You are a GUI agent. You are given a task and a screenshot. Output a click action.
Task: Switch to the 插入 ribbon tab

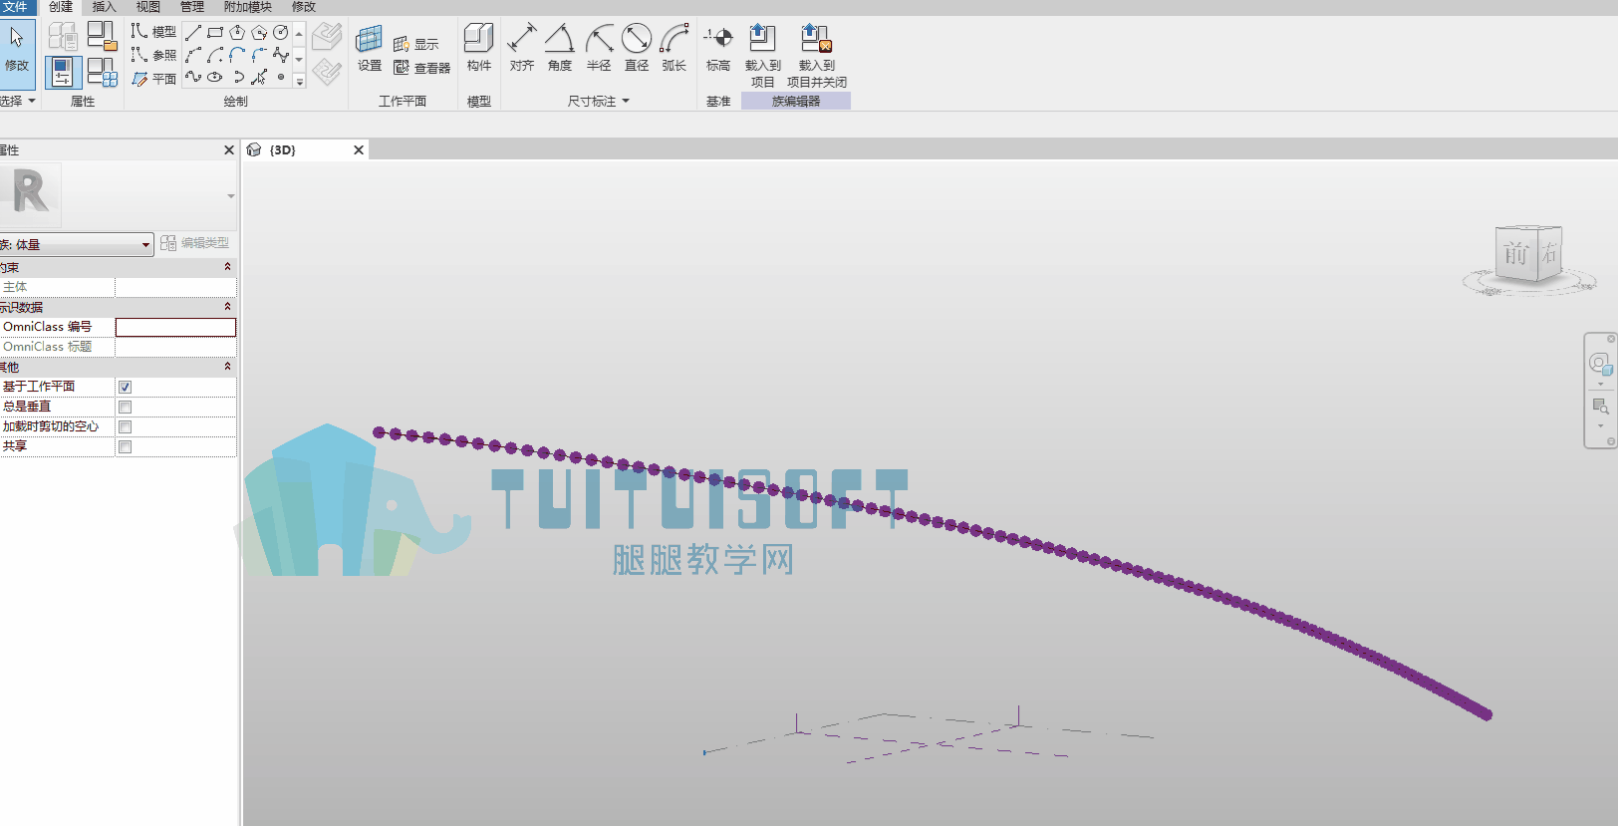pyautogui.click(x=104, y=7)
